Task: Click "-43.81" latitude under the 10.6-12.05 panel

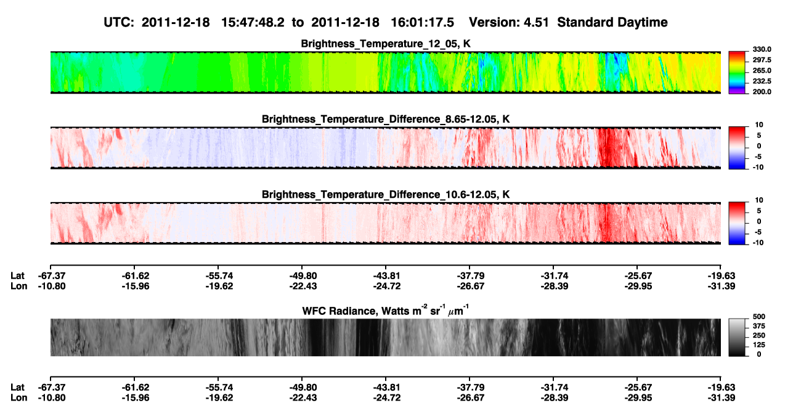Action: [386, 275]
